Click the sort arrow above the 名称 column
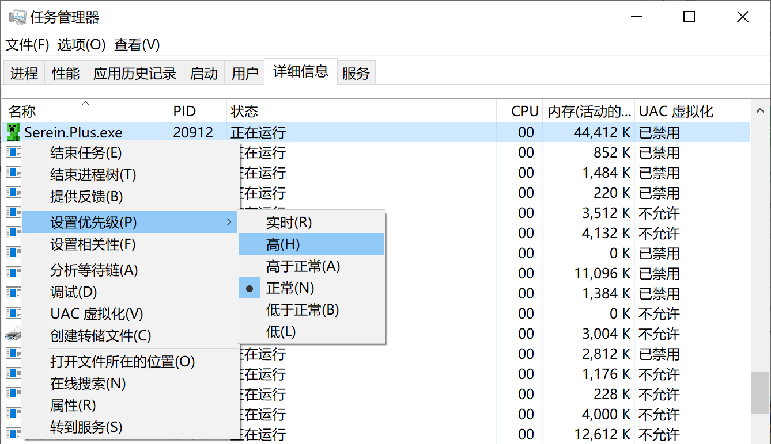771x444 pixels. click(86, 104)
